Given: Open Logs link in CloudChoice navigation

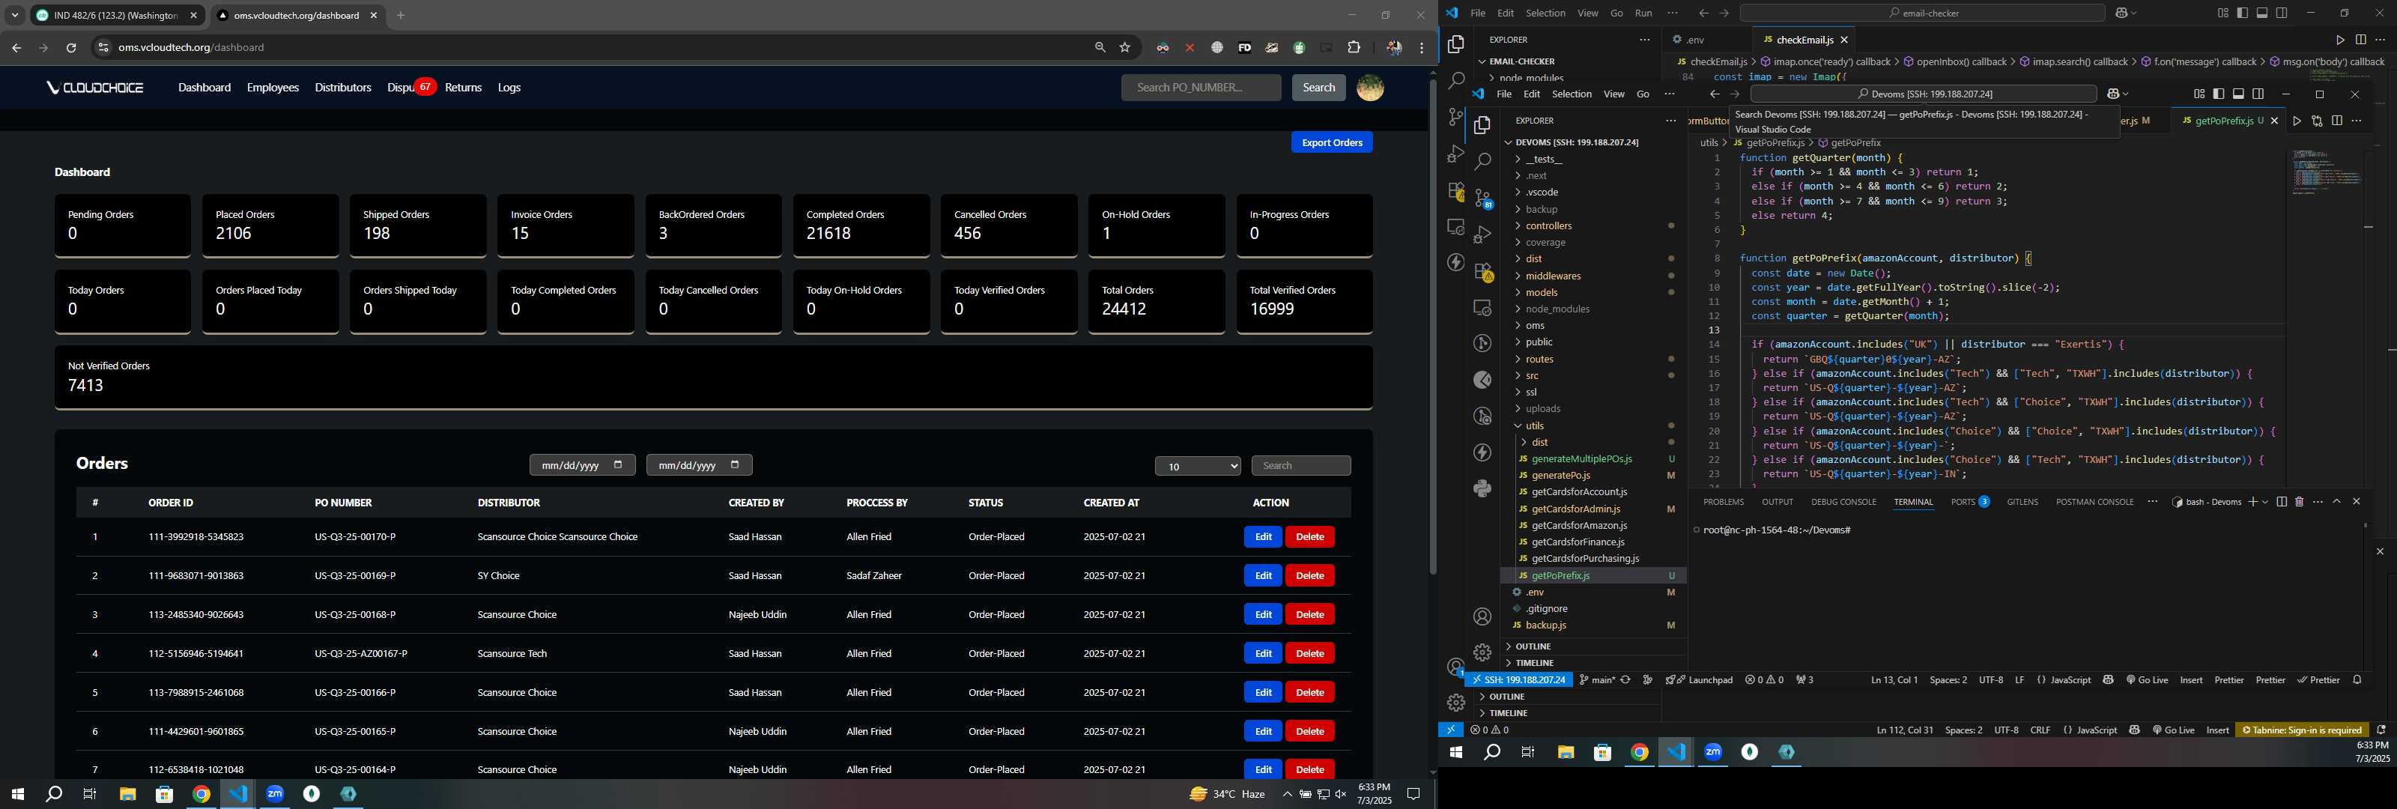Looking at the screenshot, I should (509, 88).
